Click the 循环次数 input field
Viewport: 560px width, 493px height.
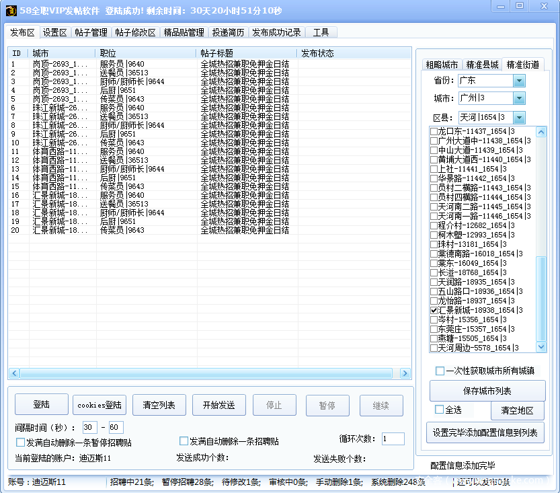click(x=393, y=439)
